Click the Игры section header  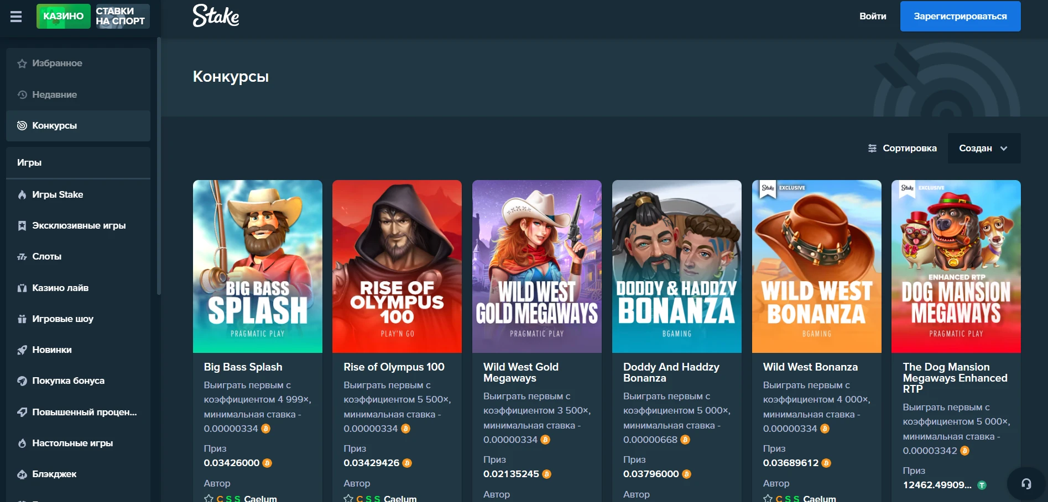78,162
